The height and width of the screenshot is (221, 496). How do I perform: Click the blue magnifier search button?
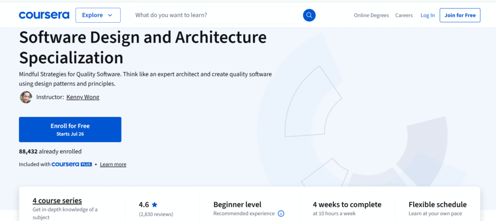point(309,15)
